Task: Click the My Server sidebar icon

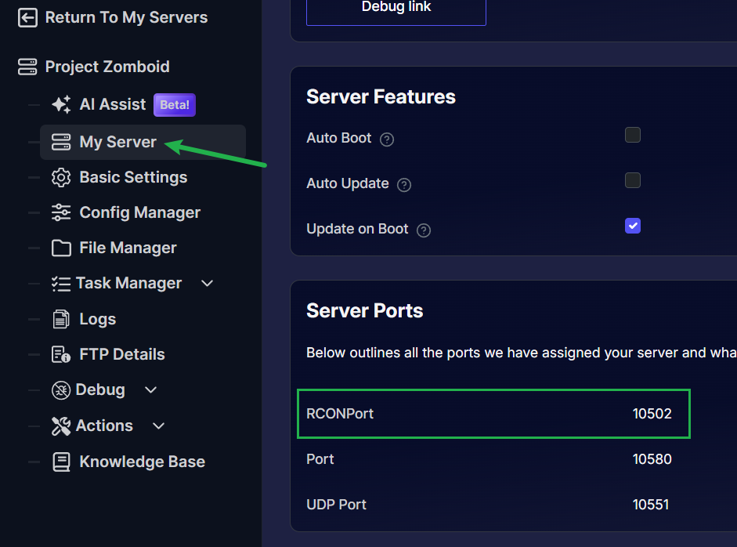Action: point(61,142)
